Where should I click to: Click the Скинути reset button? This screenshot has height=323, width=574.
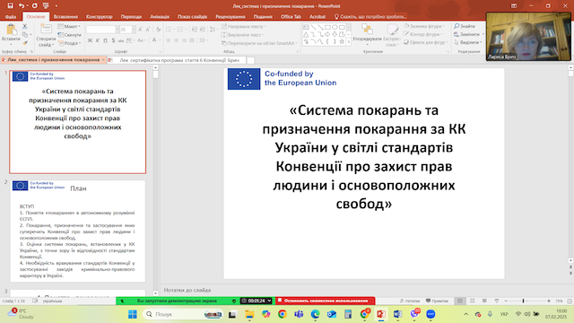pyautogui.click(x=70, y=35)
